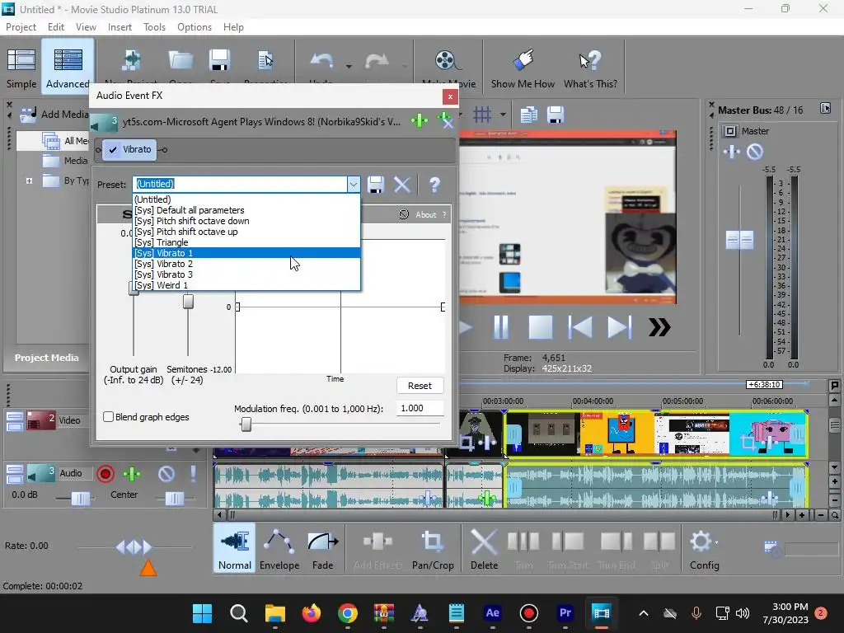Open the Show Me How tutorials
Image resolution: width=844 pixels, height=633 pixels.
tap(523, 68)
